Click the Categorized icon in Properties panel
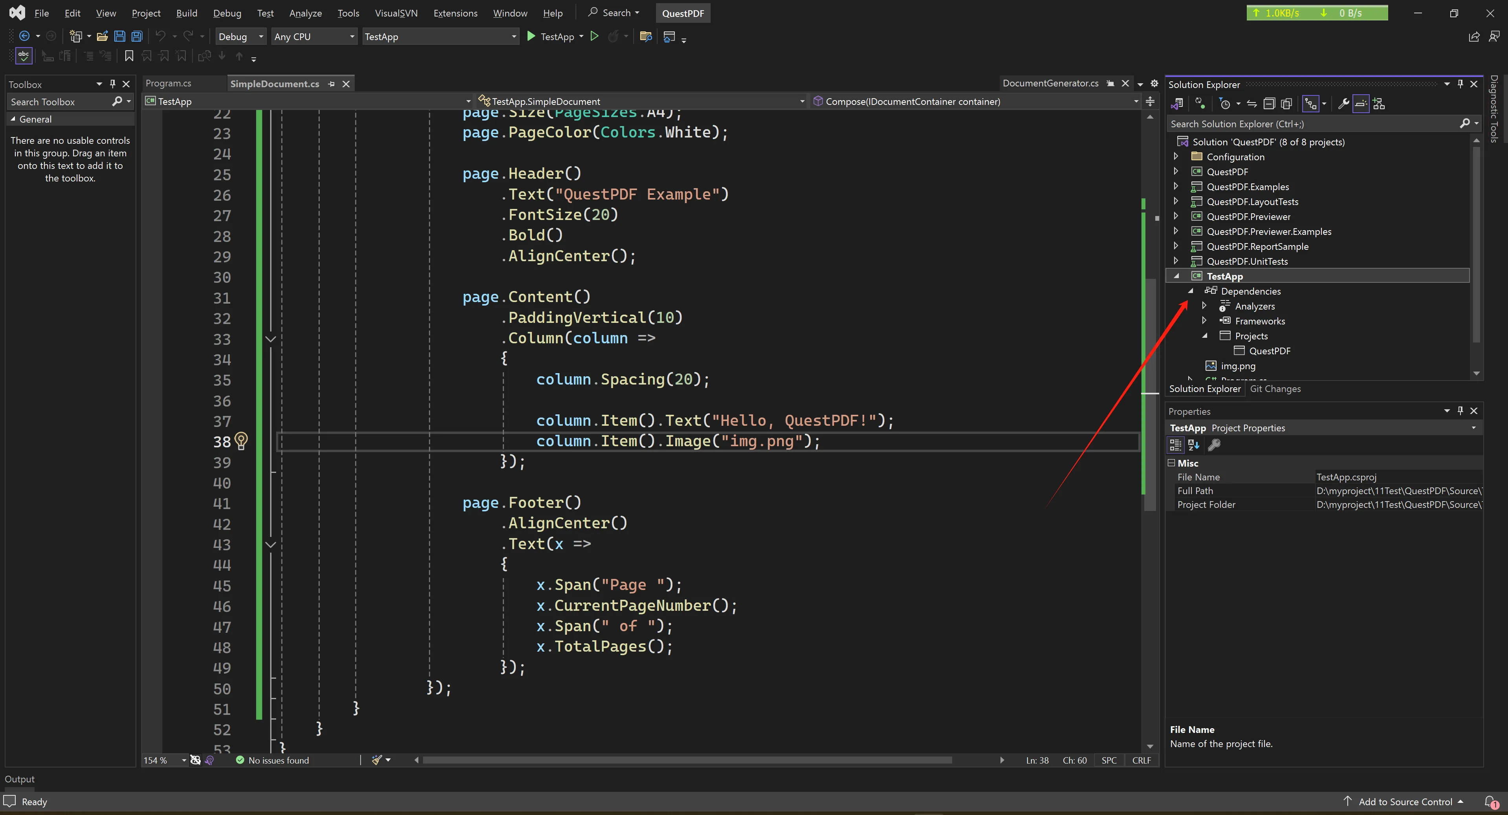This screenshot has height=815, width=1508. click(x=1176, y=445)
